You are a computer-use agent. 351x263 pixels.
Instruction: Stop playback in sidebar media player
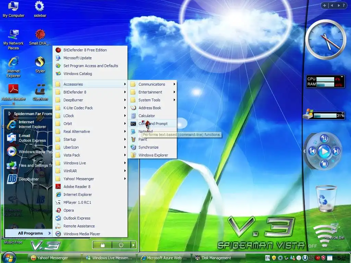[324, 164]
